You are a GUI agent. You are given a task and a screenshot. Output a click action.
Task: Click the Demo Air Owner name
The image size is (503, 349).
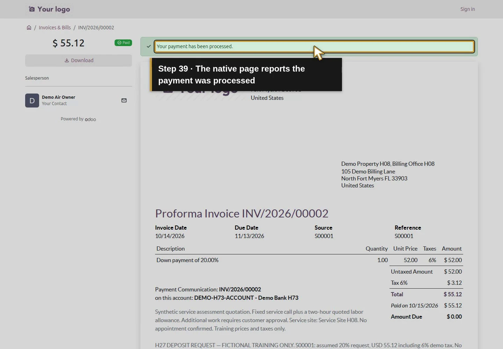(59, 97)
